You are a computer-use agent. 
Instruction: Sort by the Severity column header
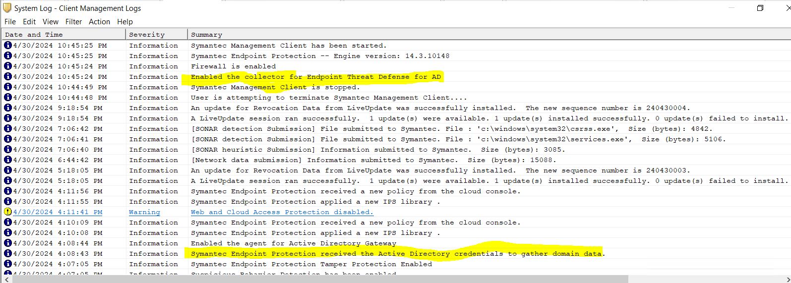(157, 35)
